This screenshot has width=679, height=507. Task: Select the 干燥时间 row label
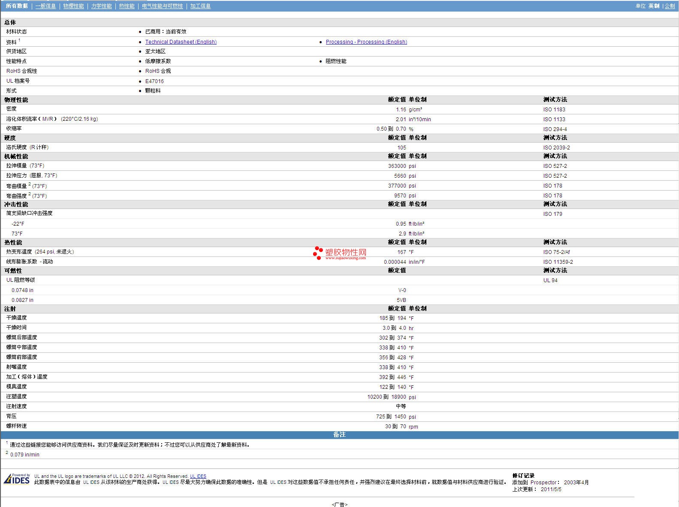16,328
